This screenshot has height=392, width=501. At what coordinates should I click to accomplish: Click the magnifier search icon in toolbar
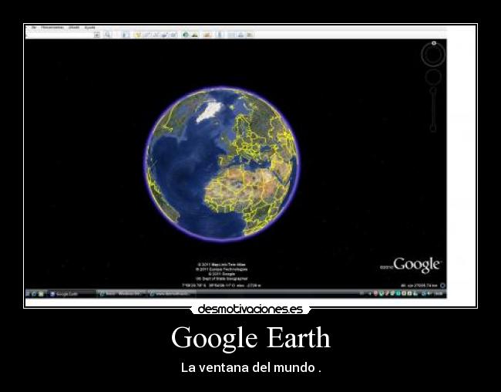[x=107, y=35]
